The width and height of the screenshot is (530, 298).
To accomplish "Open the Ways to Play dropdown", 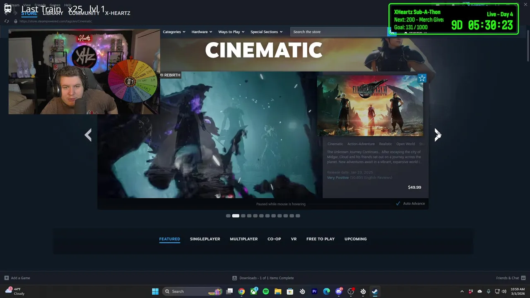I will [x=231, y=32].
